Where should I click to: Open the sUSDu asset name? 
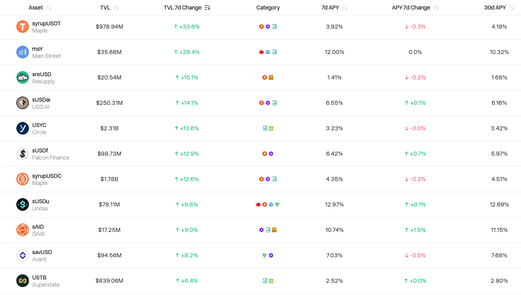point(40,201)
